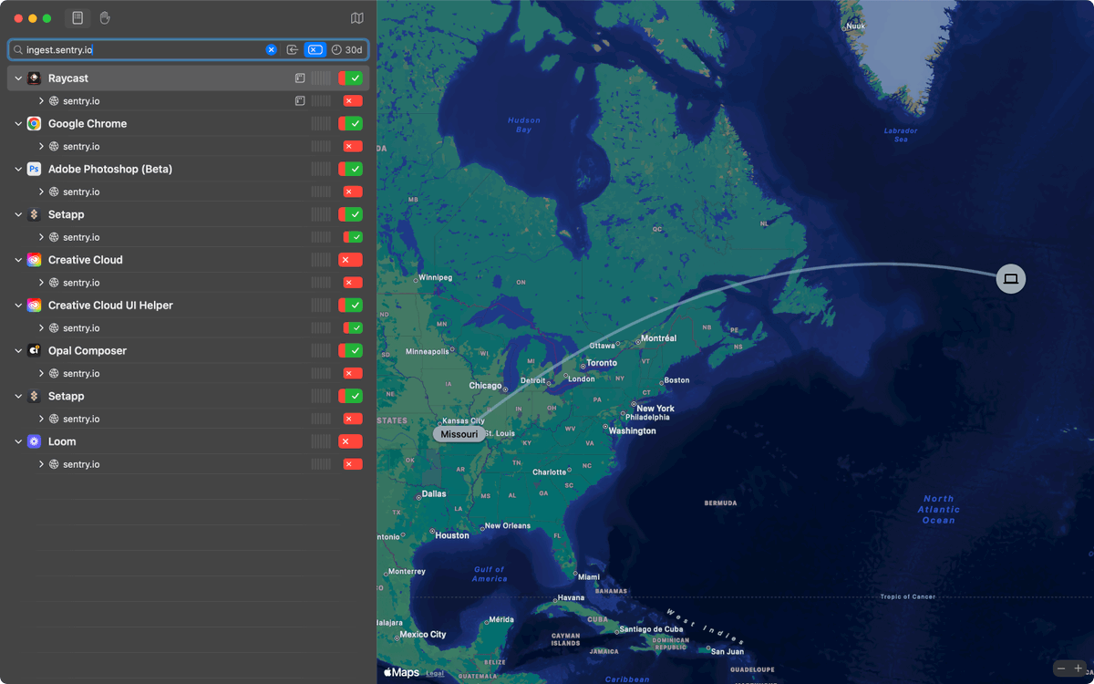Viewport: 1094px width, 684px height.
Task: Click traffic meter bars in Loom row
Action: pos(321,441)
